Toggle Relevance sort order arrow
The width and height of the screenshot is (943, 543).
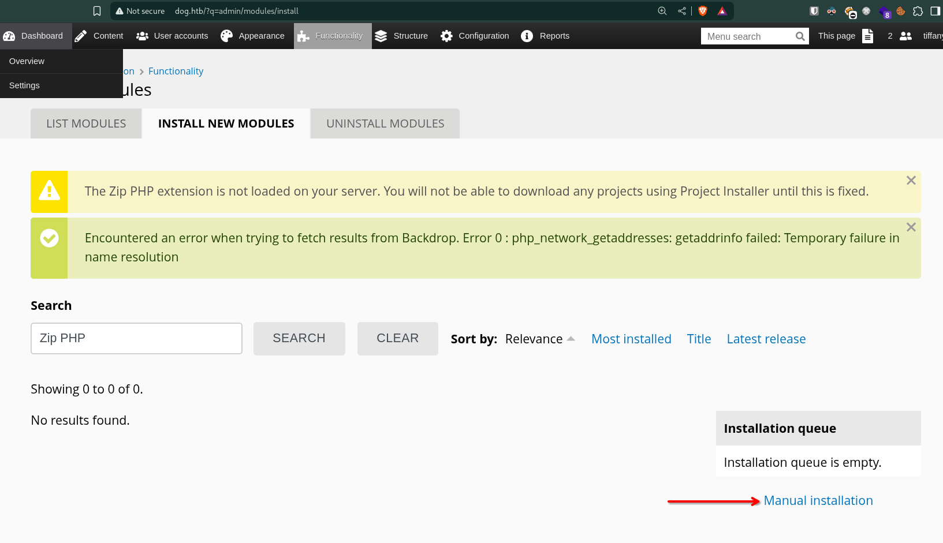click(x=571, y=339)
